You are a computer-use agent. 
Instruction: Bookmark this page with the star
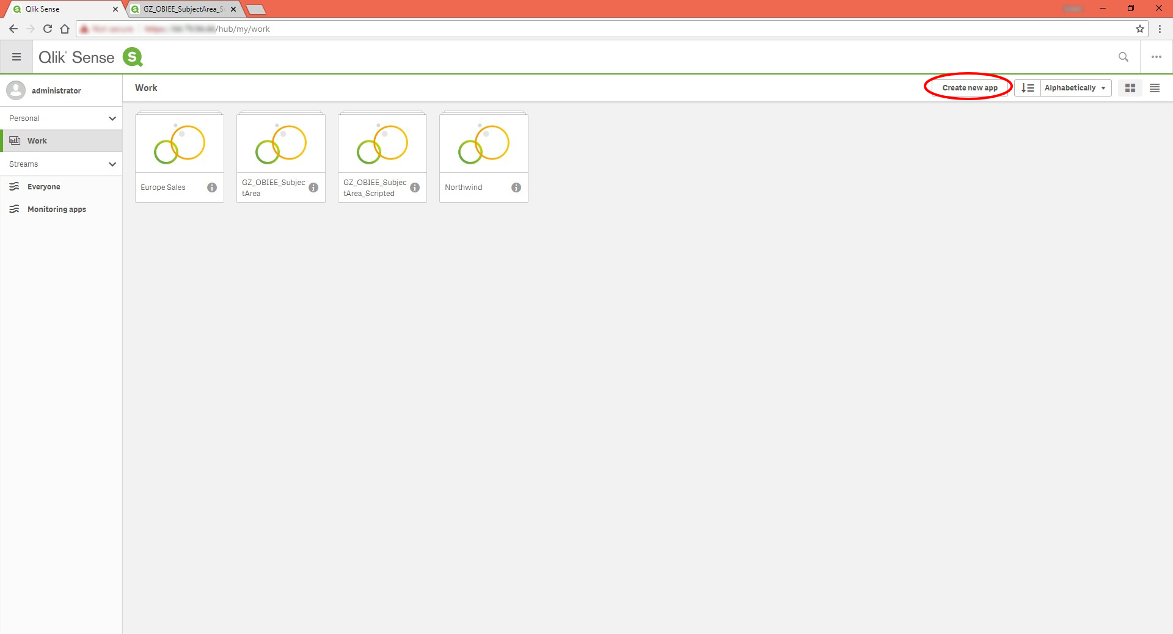point(1139,29)
